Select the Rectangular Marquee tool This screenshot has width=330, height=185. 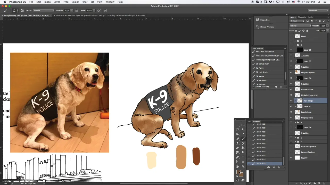pyautogui.click(x=237, y=125)
